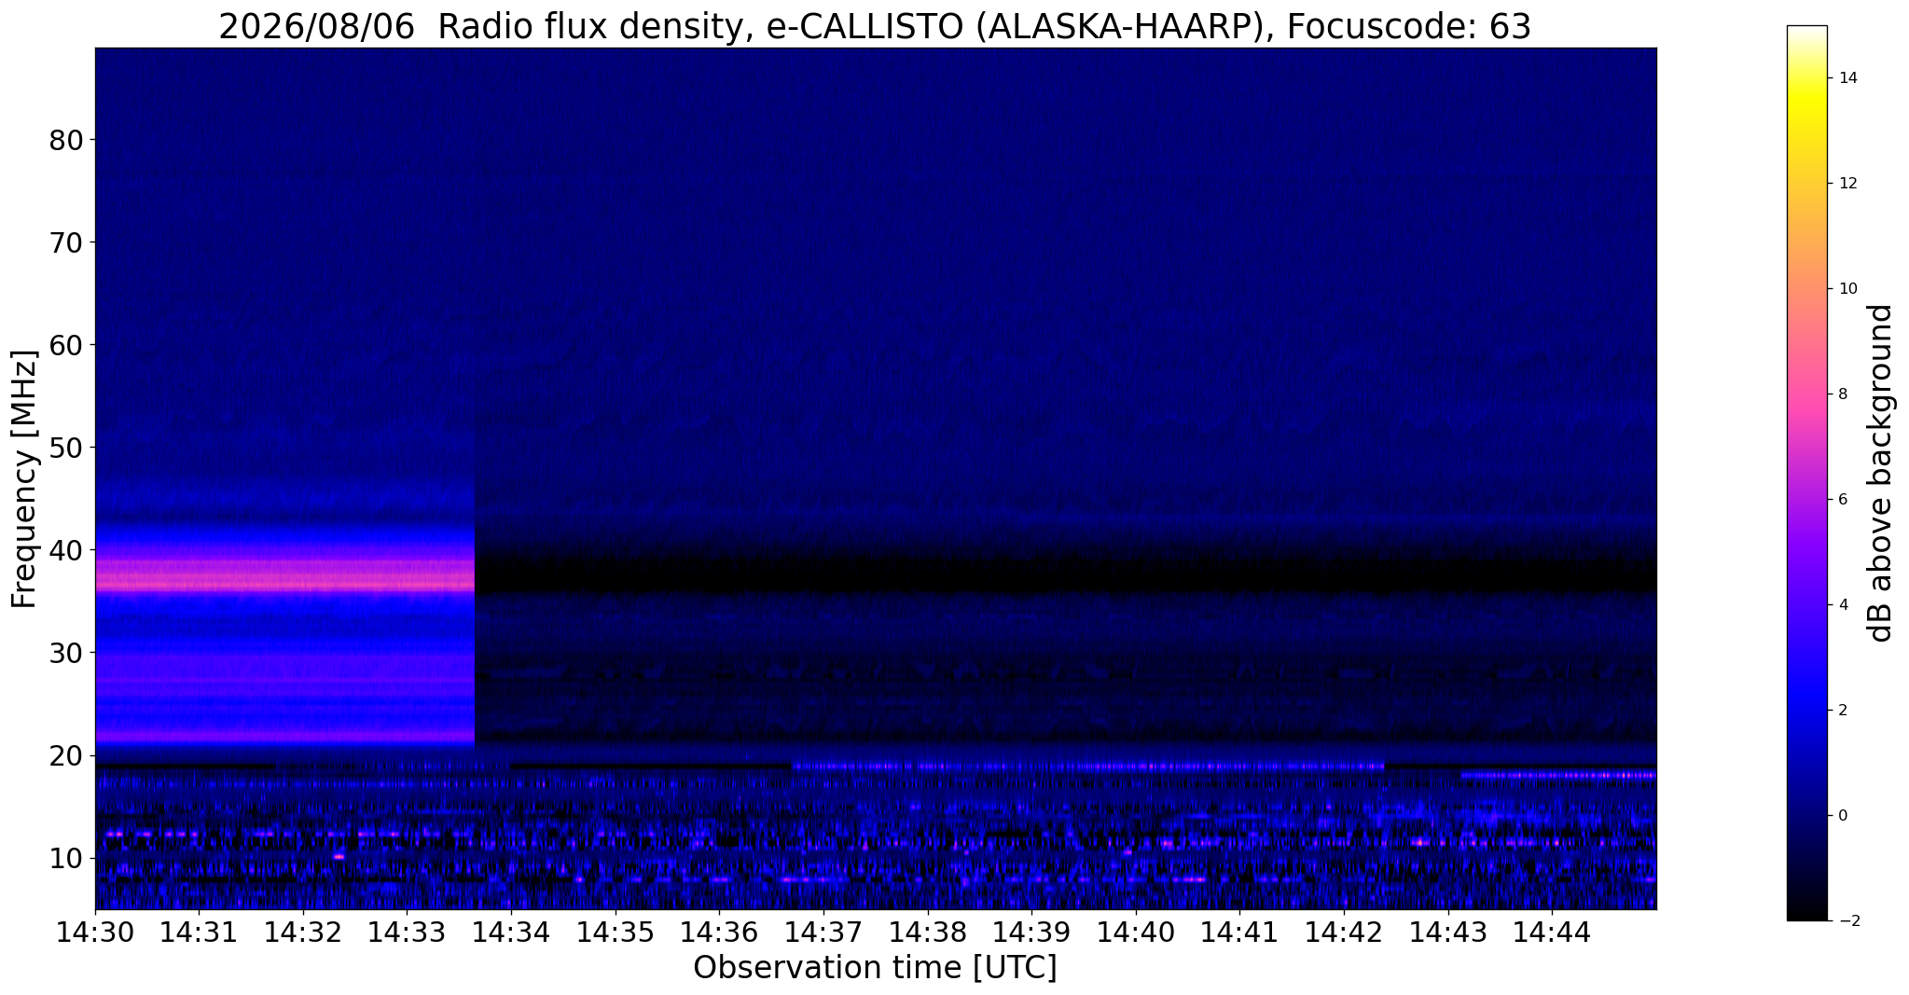Click the 14:34 time axis label
Viewport: 1909px width, 995px height.
(511, 933)
